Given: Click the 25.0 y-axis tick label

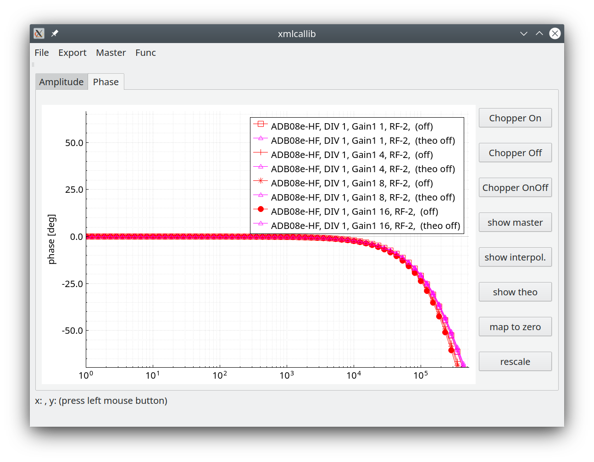Looking at the screenshot, I should [74, 190].
